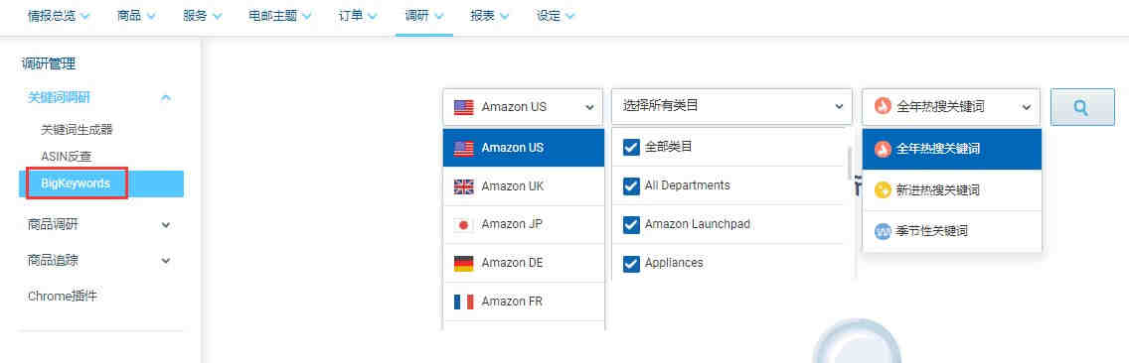
Task: Open the Chrome插件 sidebar link
Action: 62,297
